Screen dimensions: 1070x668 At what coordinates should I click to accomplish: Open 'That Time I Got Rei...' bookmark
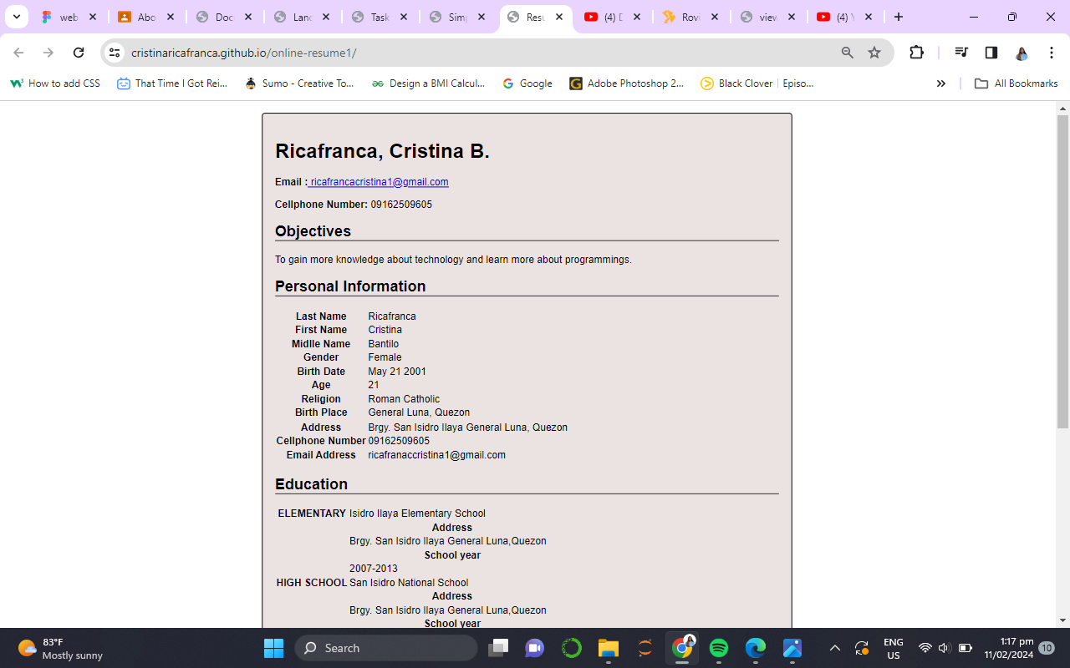point(172,83)
